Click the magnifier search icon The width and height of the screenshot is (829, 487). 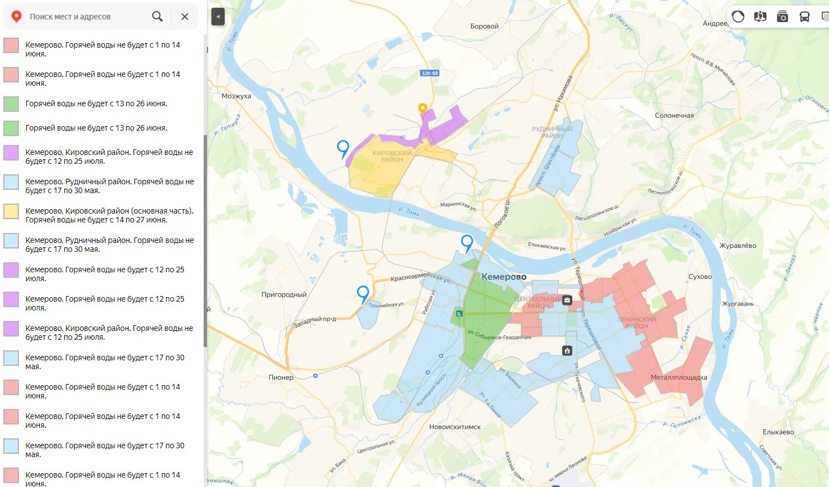click(158, 17)
